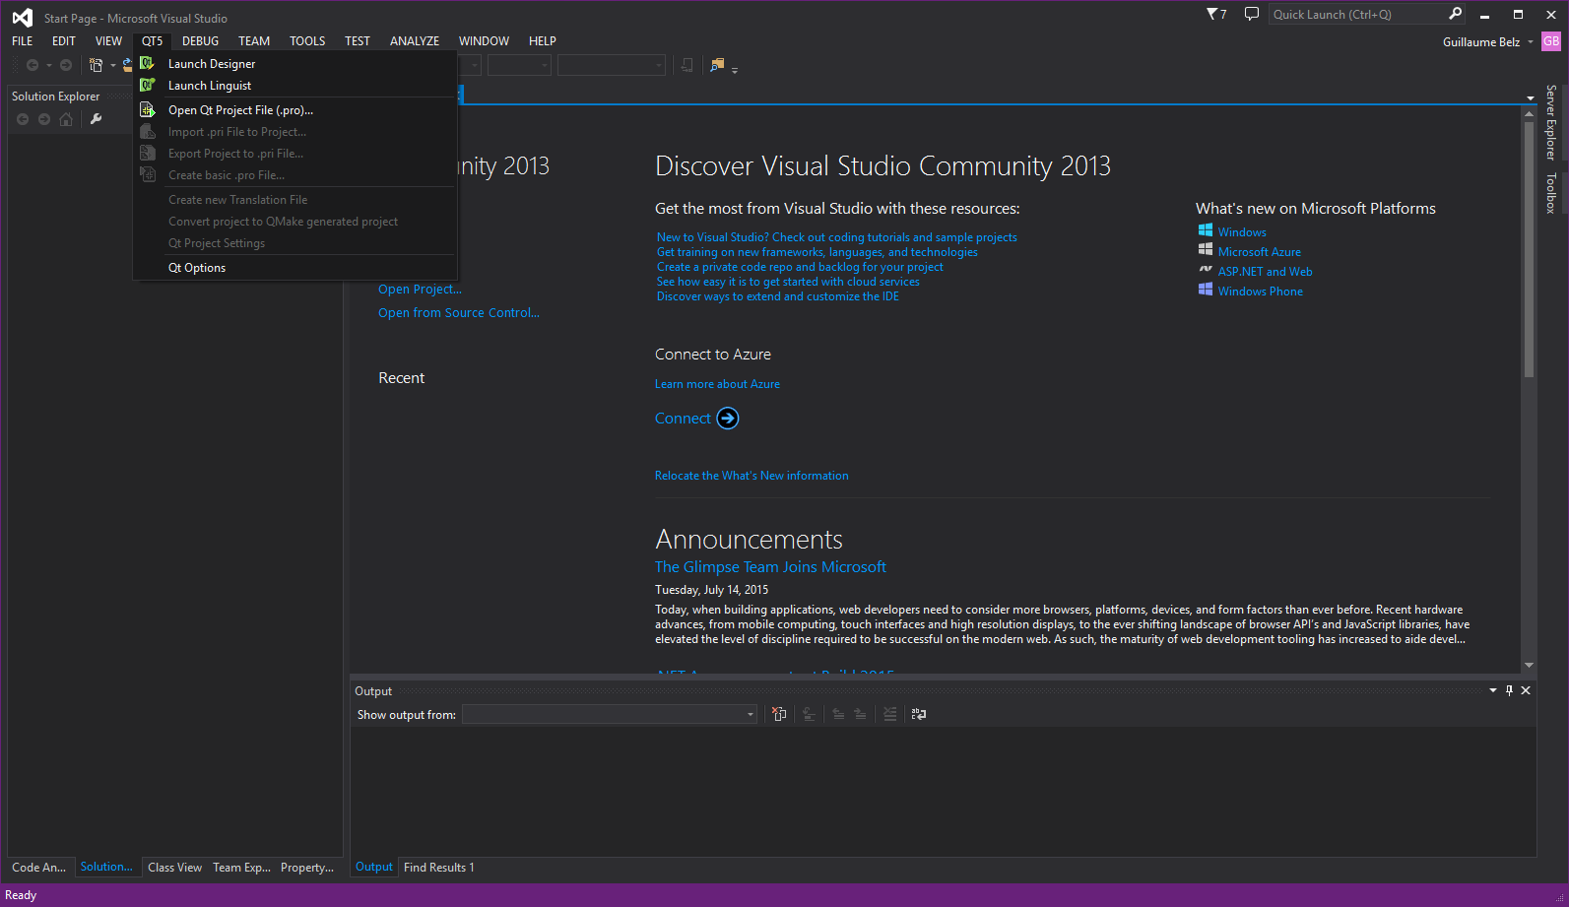Screen dimensions: 1569x907
Task: Pin the Output panel with auto-hide icon
Action: click(x=1509, y=690)
